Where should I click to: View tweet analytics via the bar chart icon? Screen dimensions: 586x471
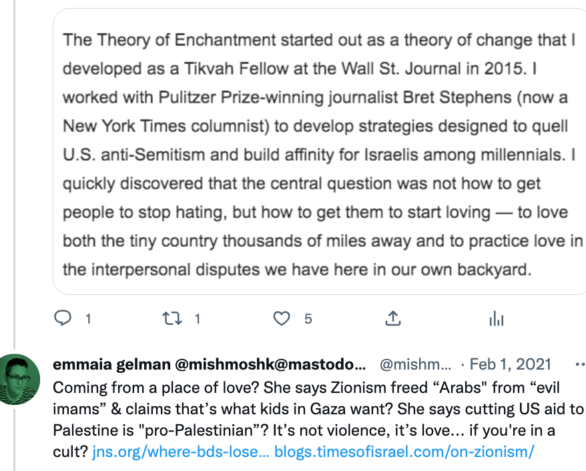pyautogui.click(x=497, y=318)
